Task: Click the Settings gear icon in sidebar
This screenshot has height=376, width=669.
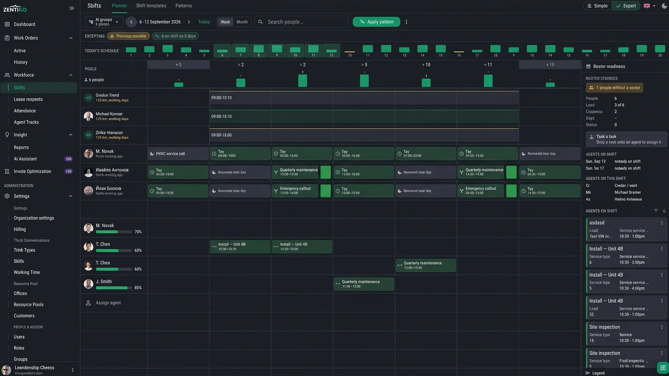Action: 7,196
